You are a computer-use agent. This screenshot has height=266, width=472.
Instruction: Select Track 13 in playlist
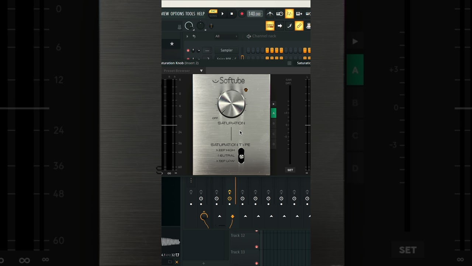pyautogui.click(x=237, y=252)
